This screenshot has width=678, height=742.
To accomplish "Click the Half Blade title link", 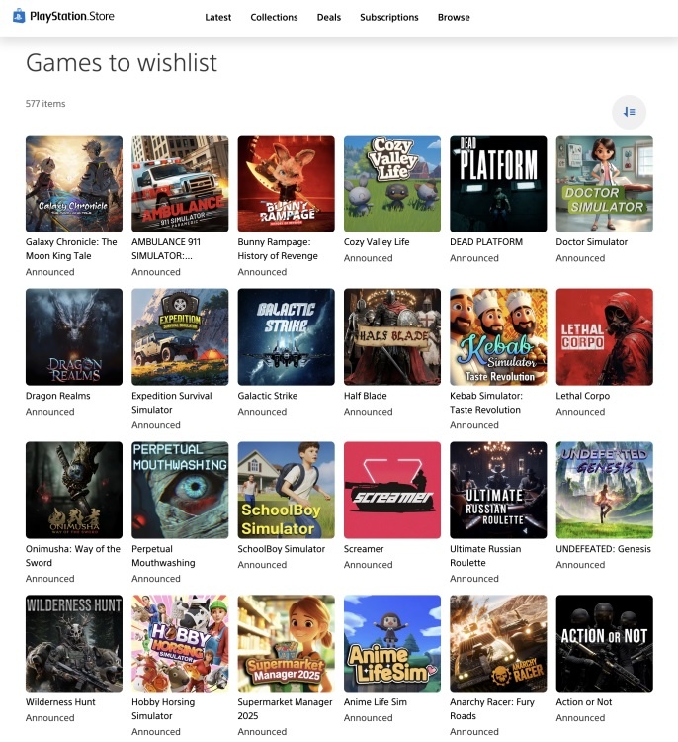I will click(x=366, y=396).
